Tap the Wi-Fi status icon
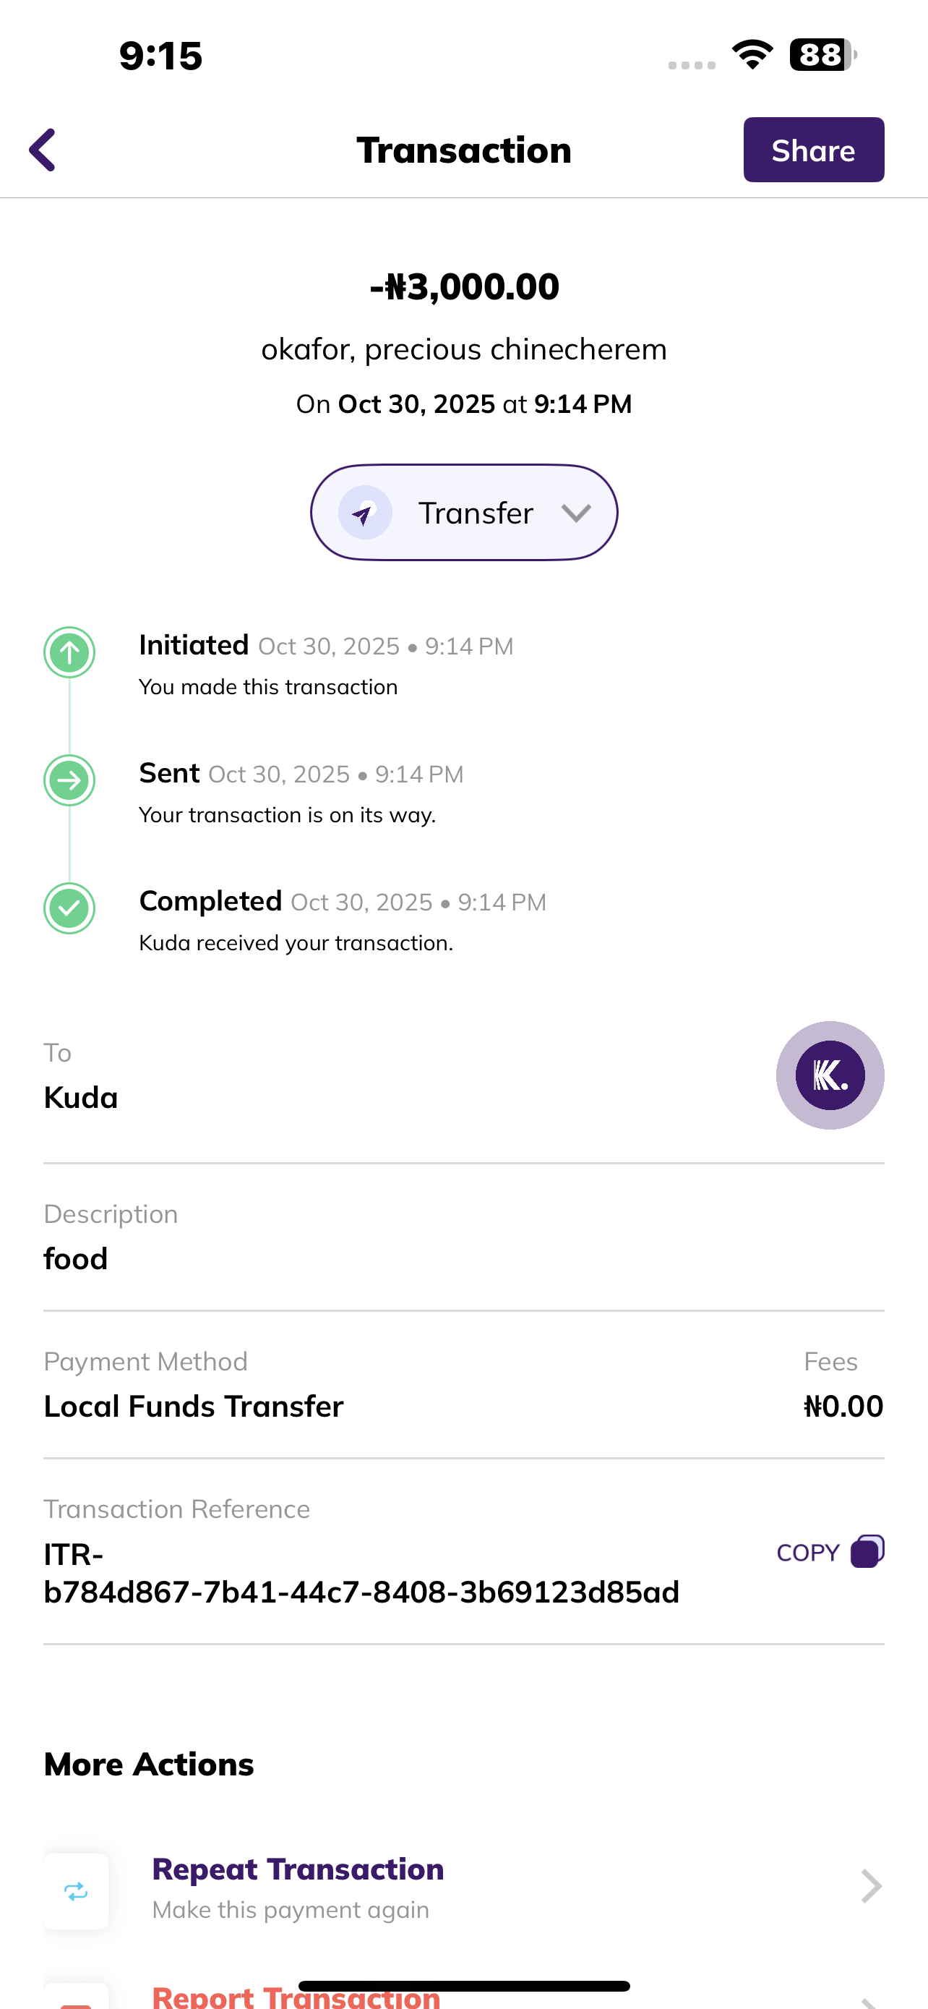Image resolution: width=928 pixels, height=2009 pixels. (x=752, y=54)
